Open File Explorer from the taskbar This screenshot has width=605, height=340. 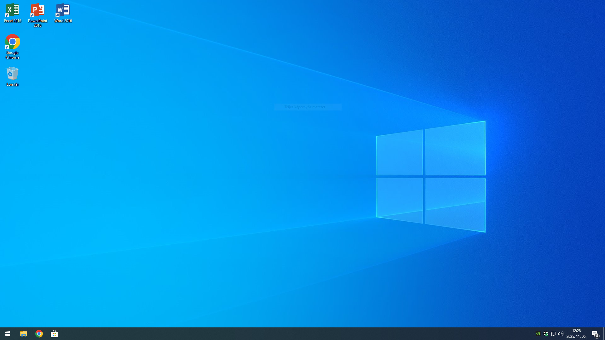click(24, 334)
